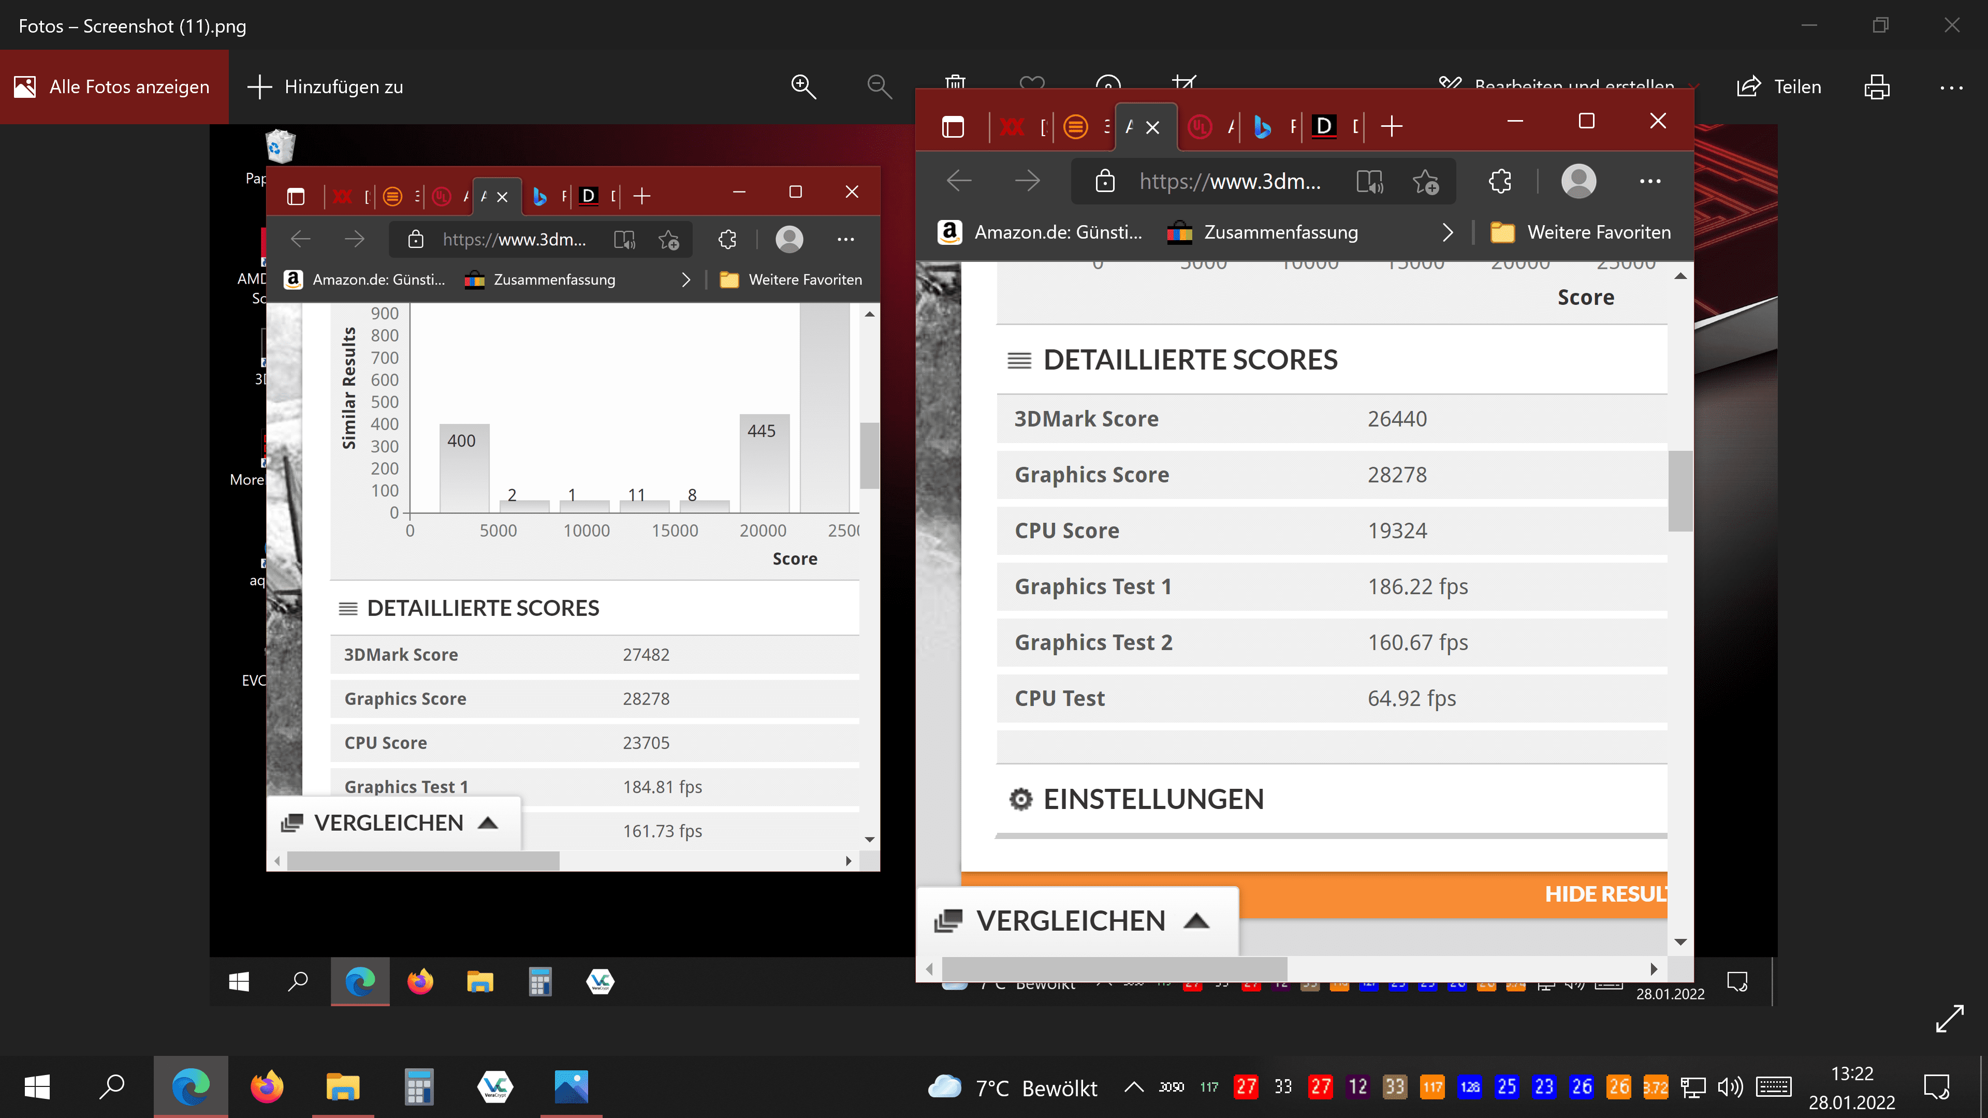Open the Photos more options ellipsis
Image resolution: width=1988 pixels, height=1118 pixels.
(1952, 87)
